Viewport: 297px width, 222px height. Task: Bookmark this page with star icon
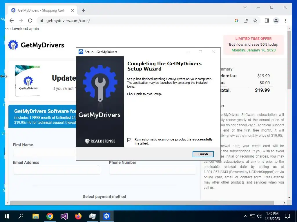coord(255,21)
